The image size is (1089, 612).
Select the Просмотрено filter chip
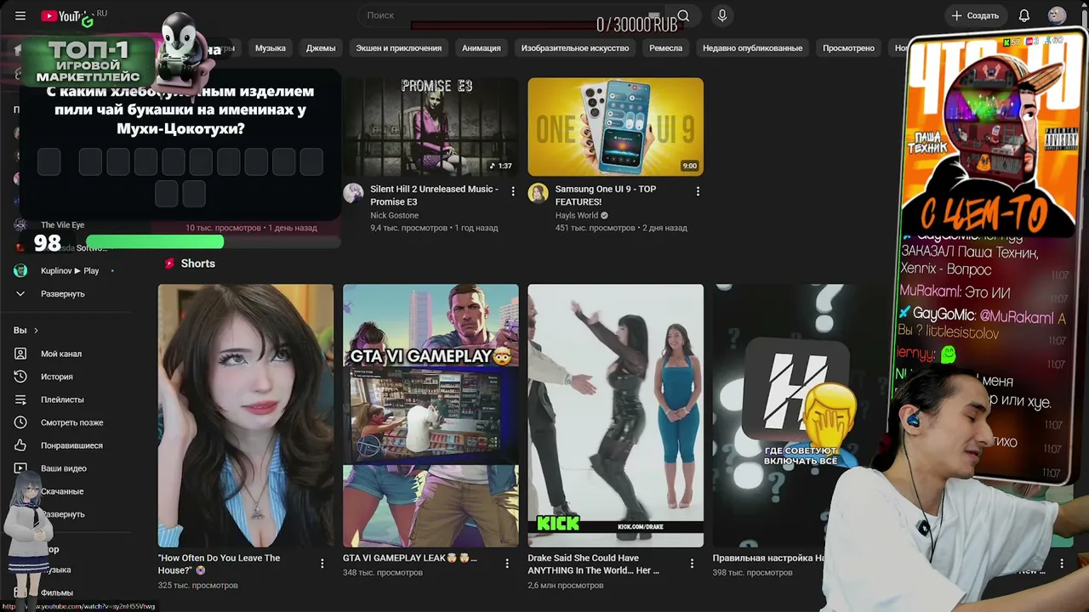point(848,48)
